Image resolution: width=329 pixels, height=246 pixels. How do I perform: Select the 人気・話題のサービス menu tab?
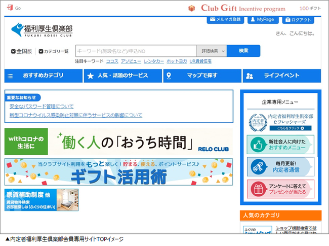click(x=123, y=76)
